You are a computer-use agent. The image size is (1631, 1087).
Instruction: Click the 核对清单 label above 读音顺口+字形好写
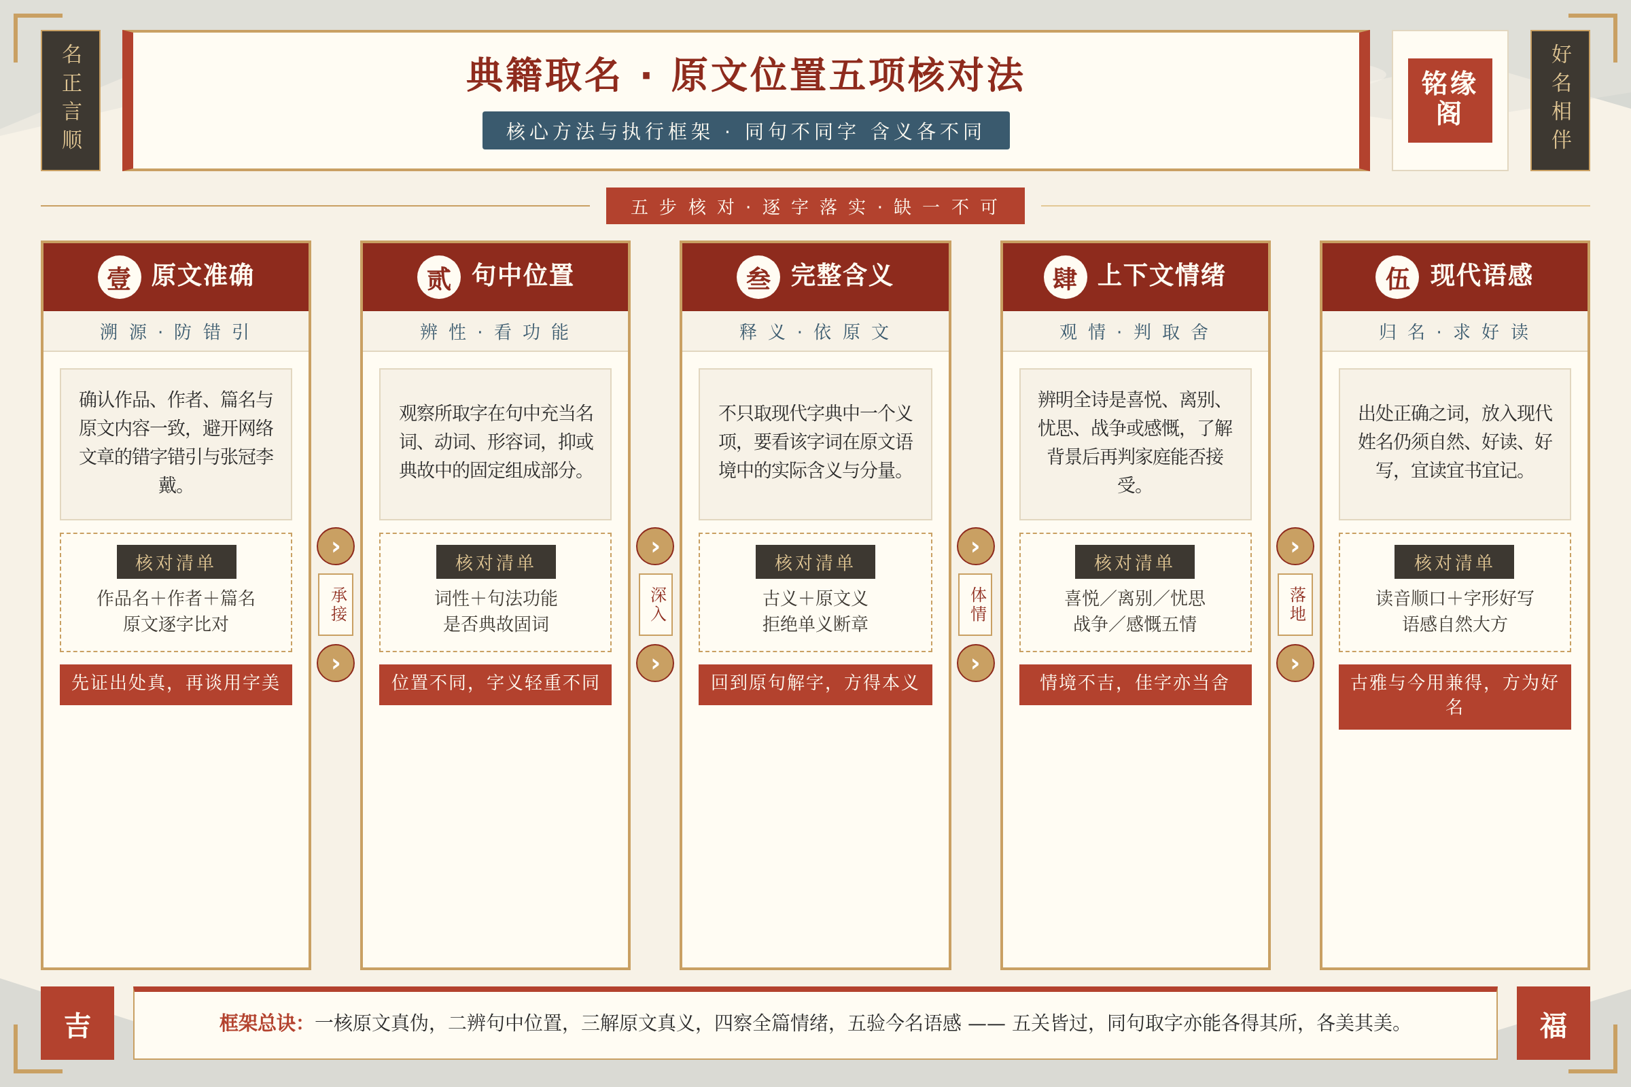pyautogui.click(x=1455, y=562)
